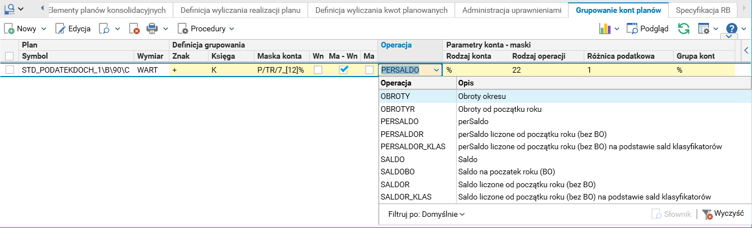
Task: Click the Nowy (new record) icon
Action: 10,28
